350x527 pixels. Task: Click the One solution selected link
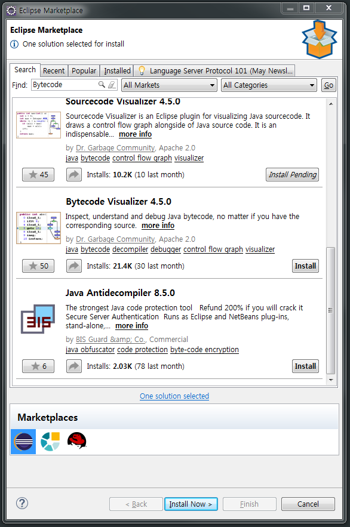tap(174, 396)
